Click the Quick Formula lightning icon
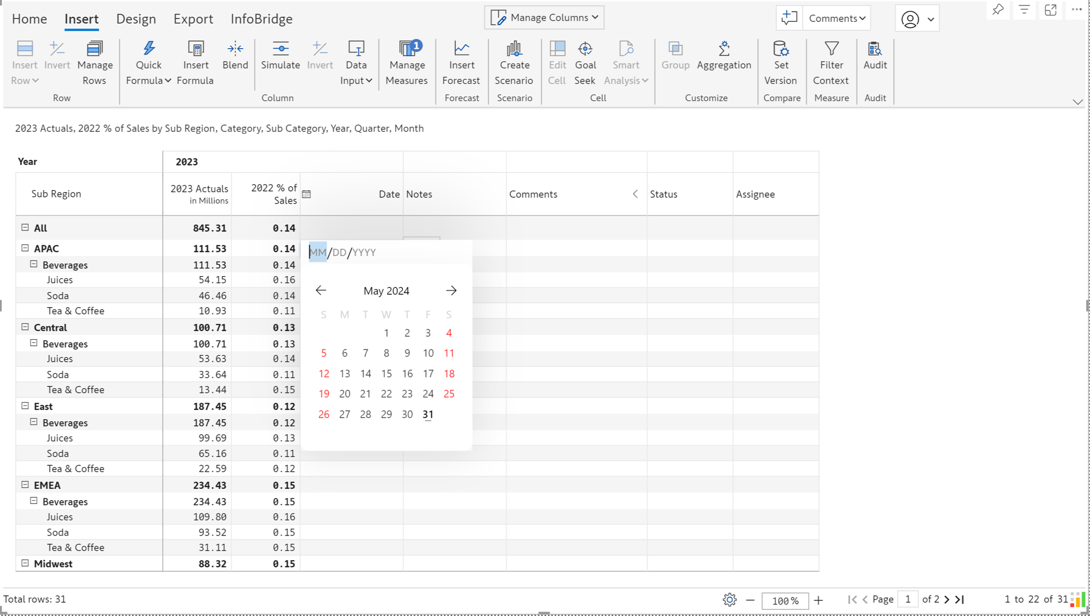The height and width of the screenshot is (616, 1090). pos(149,49)
